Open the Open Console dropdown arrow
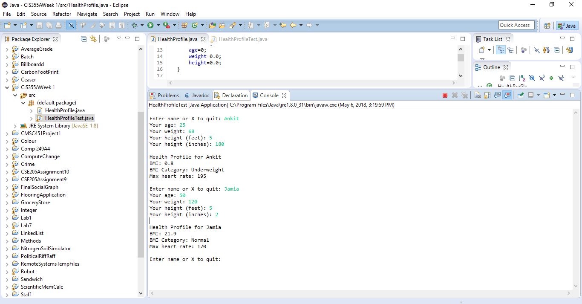This screenshot has width=582, height=304. tap(554, 95)
